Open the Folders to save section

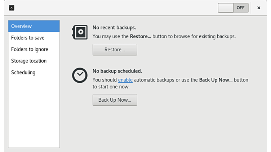point(28,38)
